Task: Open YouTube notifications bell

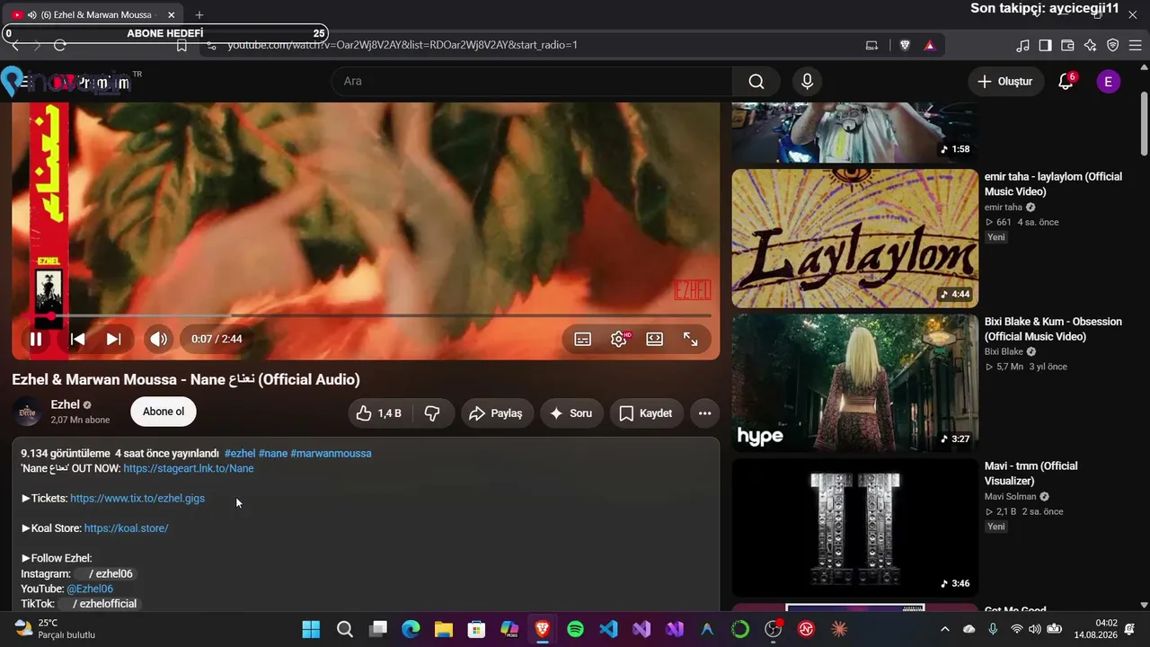Action: click(x=1066, y=81)
